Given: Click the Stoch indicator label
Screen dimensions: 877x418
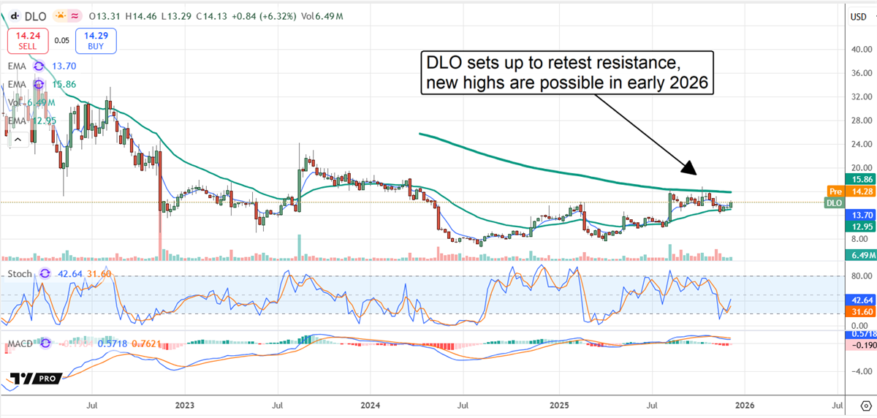Looking at the screenshot, I should (x=19, y=274).
